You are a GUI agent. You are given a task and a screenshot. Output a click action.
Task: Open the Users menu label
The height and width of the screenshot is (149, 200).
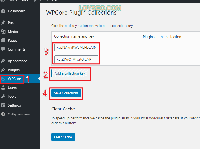click(x=12, y=88)
